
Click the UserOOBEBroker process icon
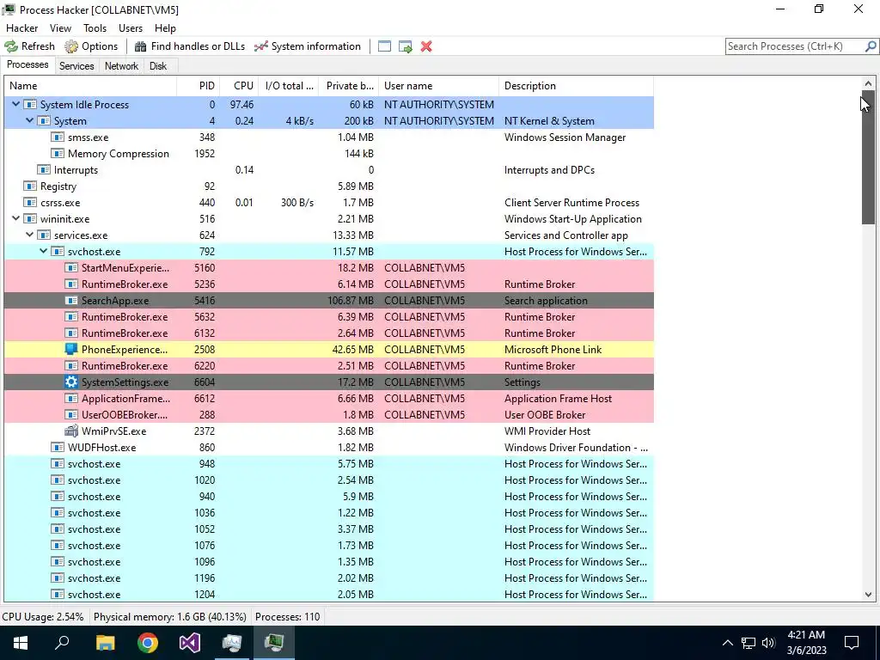coord(71,415)
